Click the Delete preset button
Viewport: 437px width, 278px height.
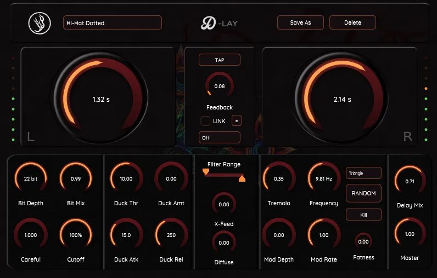tap(352, 22)
